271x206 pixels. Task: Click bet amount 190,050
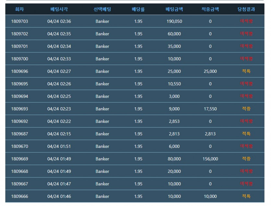[174, 21]
